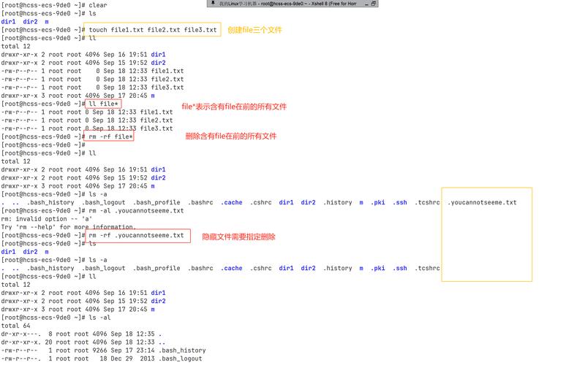Click the 'dr-xr-x---.' permission string
Screen dimensions: 585x365
click(21, 334)
